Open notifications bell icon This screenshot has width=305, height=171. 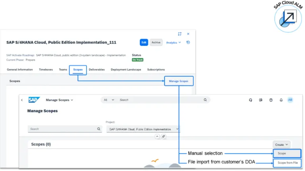(281, 100)
